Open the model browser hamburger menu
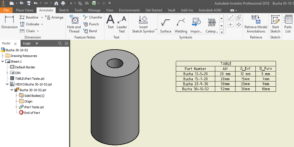 pos(67,43)
